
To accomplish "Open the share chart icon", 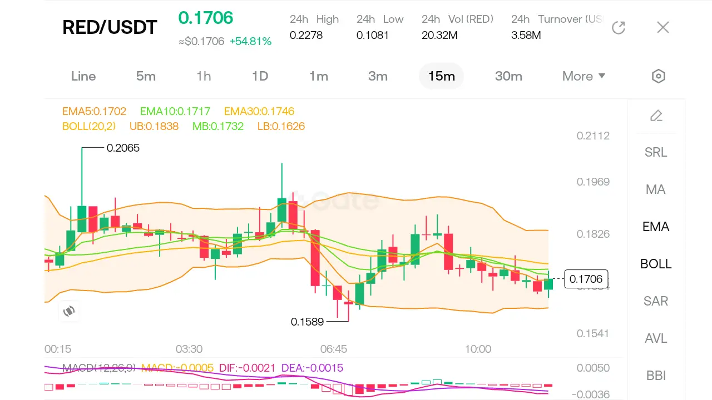I will [619, 27].
